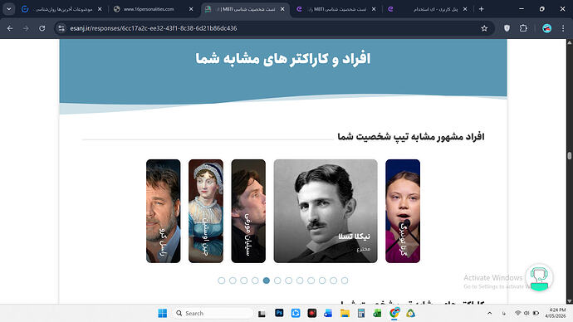Open the support chat headset widget
573x322 pixels.
[x=540, y=277]
